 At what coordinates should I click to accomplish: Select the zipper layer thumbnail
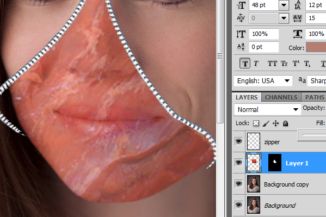pyautogui.click(x=254, y=141)
